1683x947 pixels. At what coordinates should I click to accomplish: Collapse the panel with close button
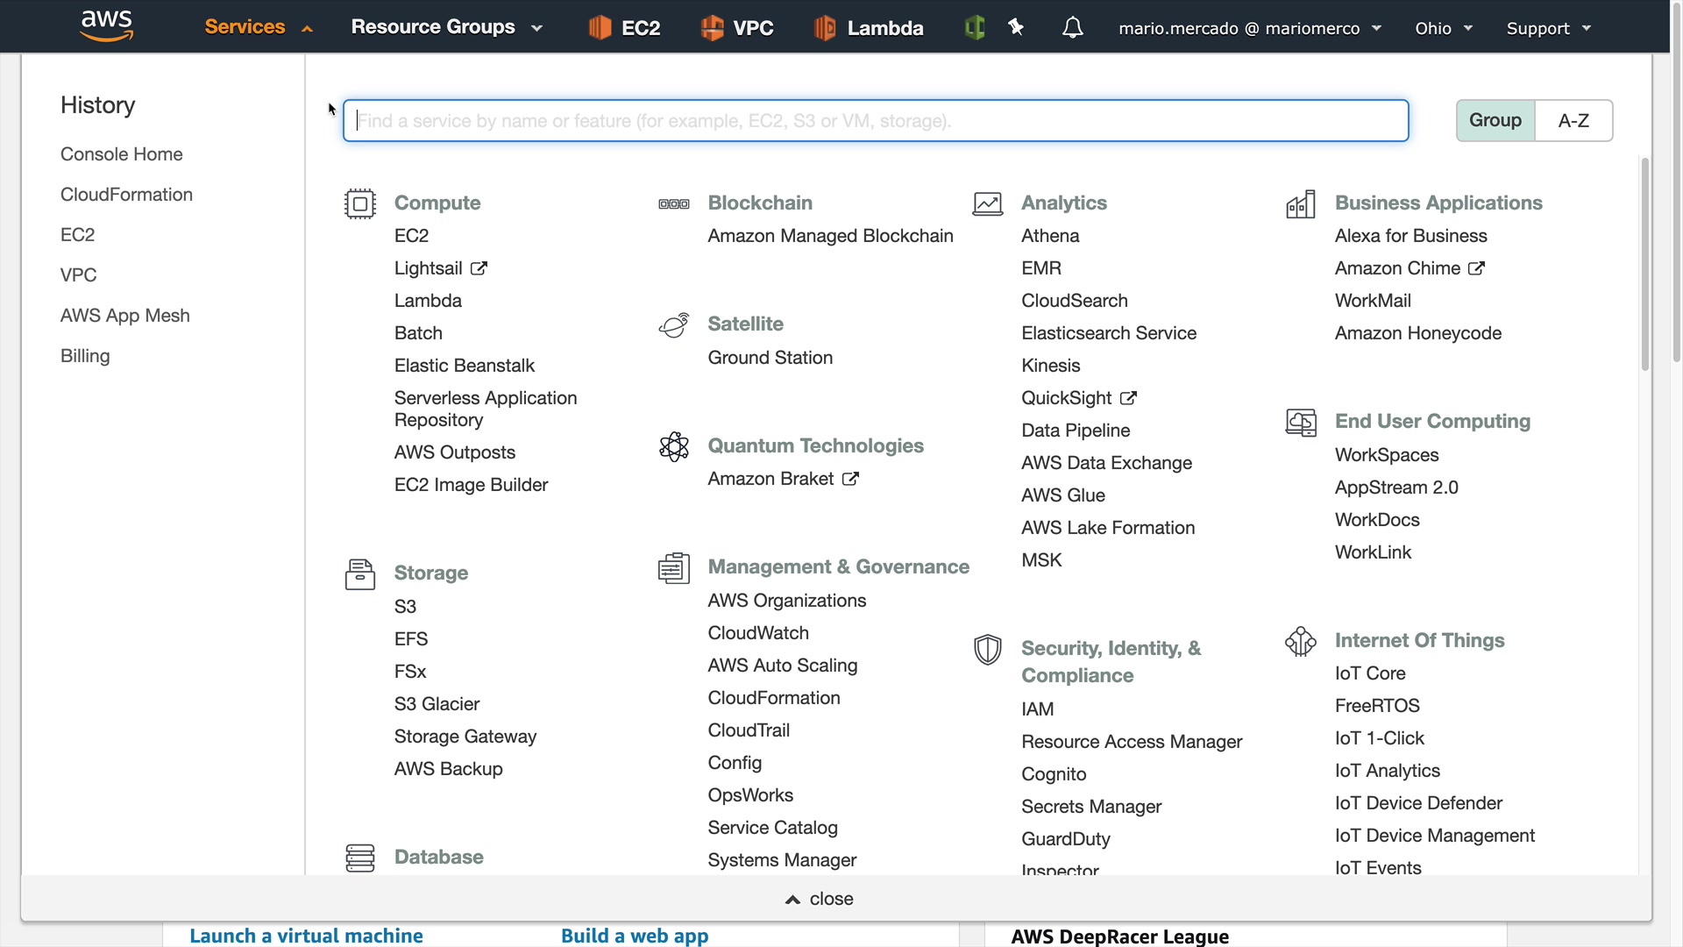(819, 899)
